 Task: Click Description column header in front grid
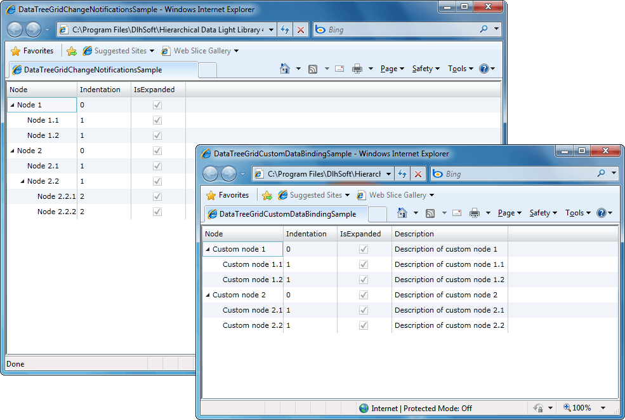coord(450,234)
